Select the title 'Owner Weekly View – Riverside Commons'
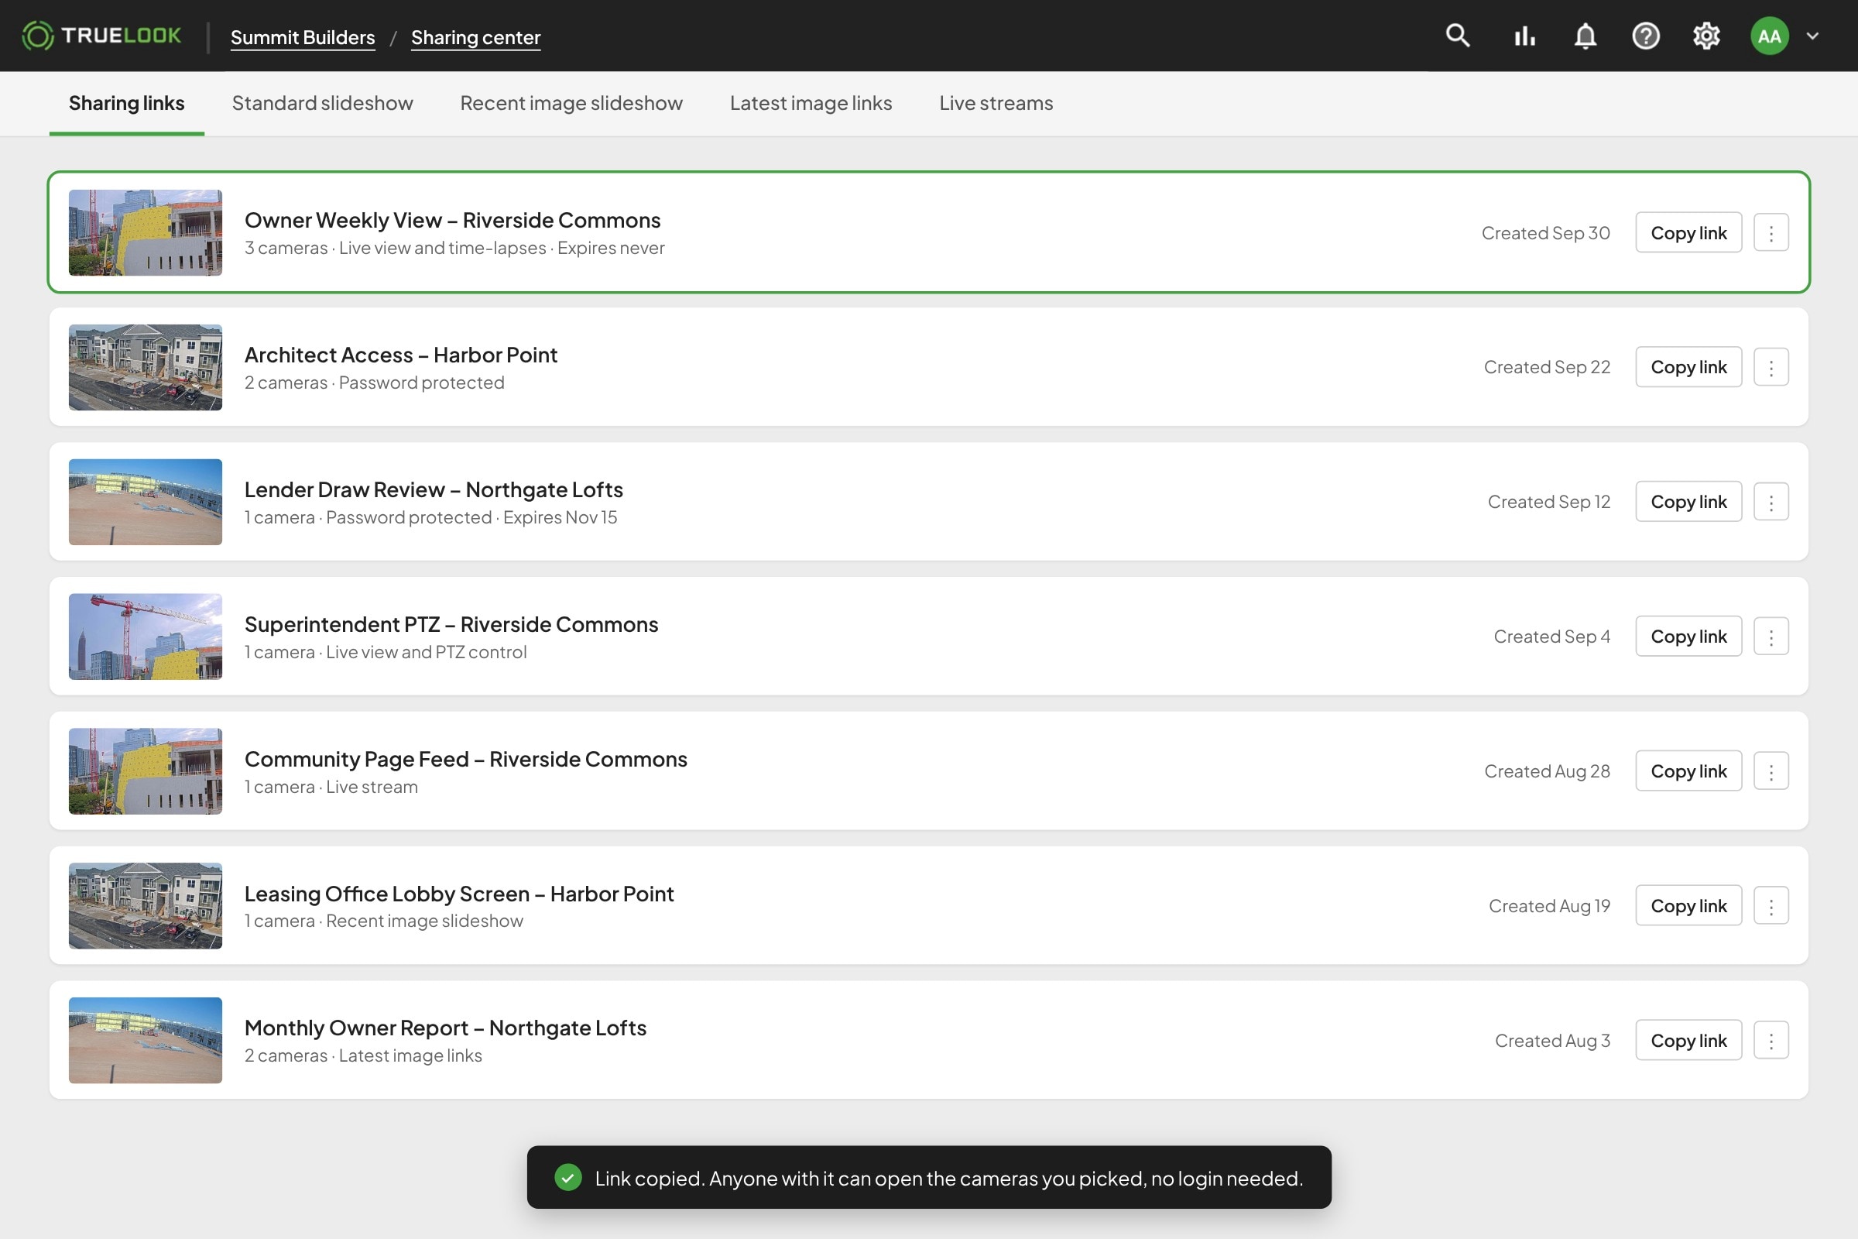Viewport: 1858px width, 1239px height. [x=452, y=220]
